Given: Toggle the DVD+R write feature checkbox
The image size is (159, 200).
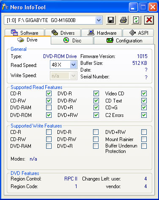Looking at the screenshot, I should 96,146.
